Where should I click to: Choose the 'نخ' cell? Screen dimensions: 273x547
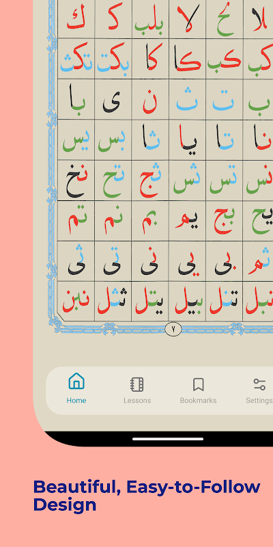click(76, 181)
